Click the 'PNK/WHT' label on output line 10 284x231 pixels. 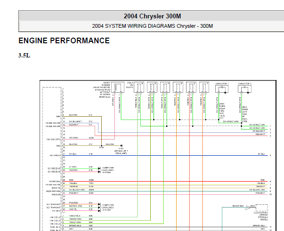pos(260,193)
